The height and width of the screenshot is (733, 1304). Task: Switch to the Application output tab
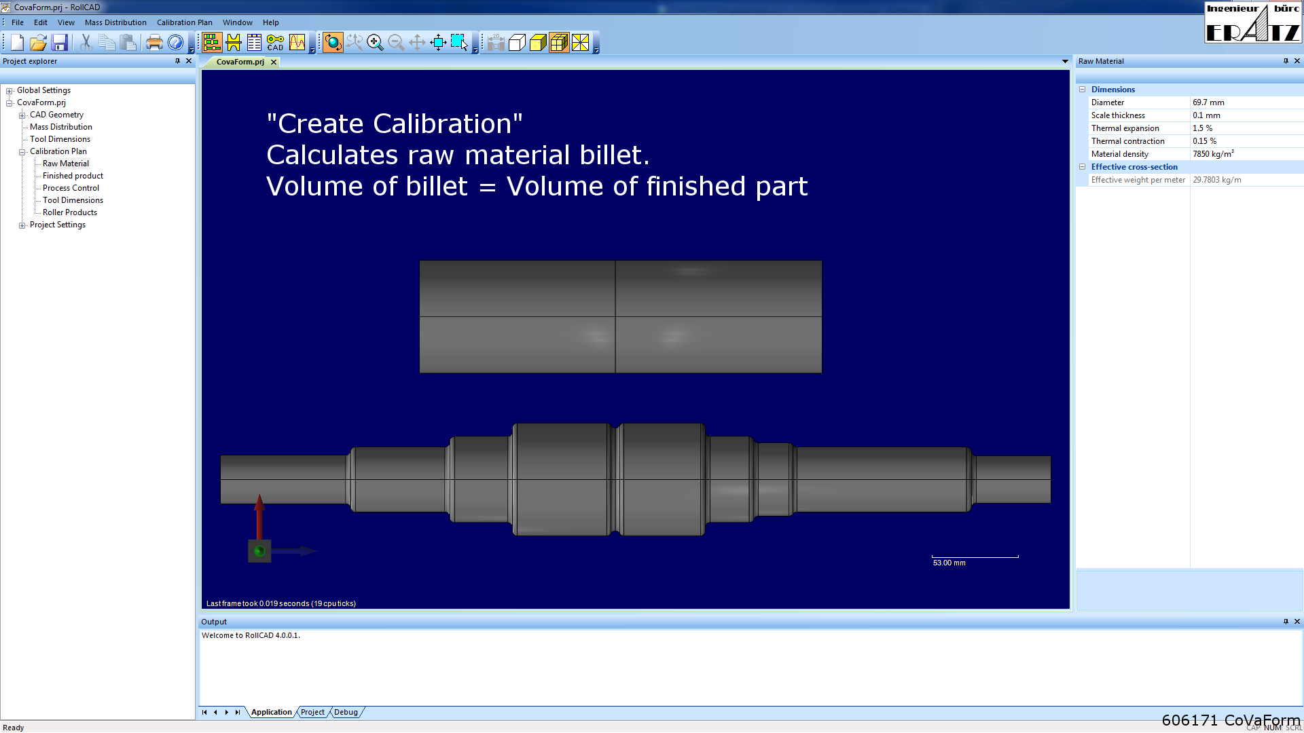(271, 712)
